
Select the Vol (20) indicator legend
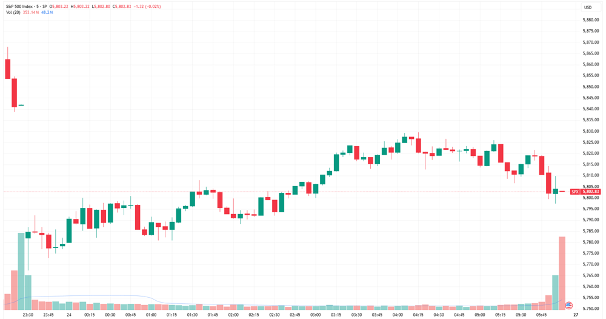[x=13, y=12]
